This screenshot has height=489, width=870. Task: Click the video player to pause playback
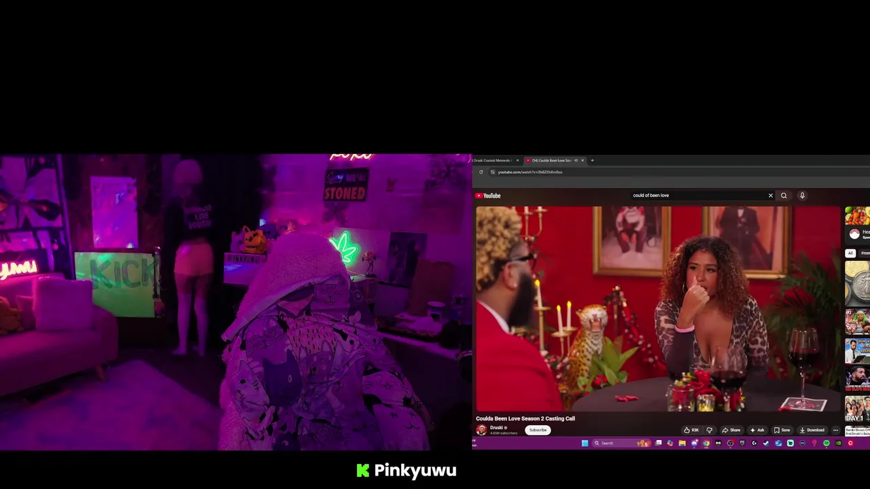coord(658,309)
